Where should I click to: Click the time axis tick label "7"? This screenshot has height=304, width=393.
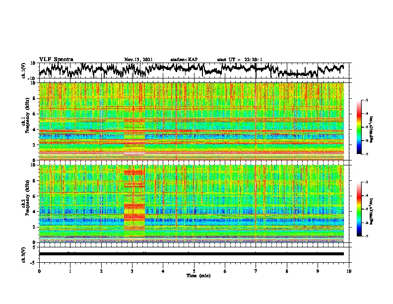coord(256,271)
